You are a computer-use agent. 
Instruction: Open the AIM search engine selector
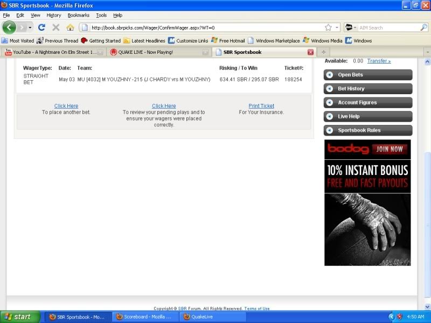(351, 27)
